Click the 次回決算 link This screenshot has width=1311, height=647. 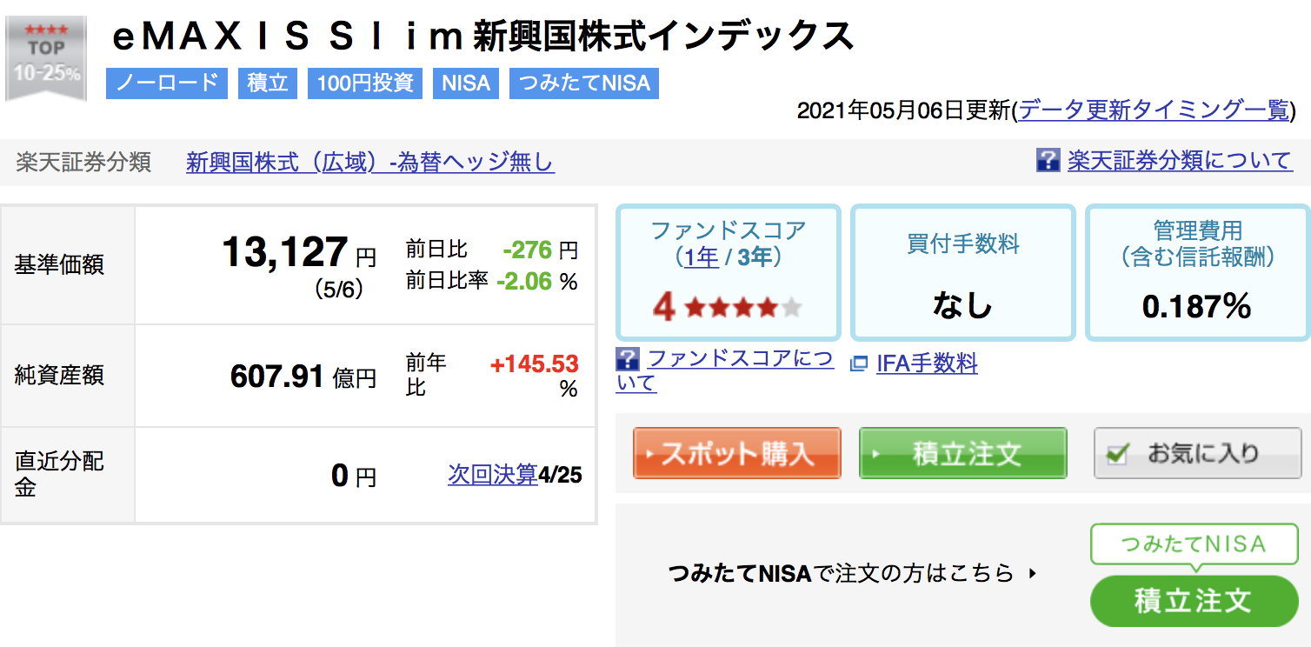pyautogui.click(x=493, y=475)
